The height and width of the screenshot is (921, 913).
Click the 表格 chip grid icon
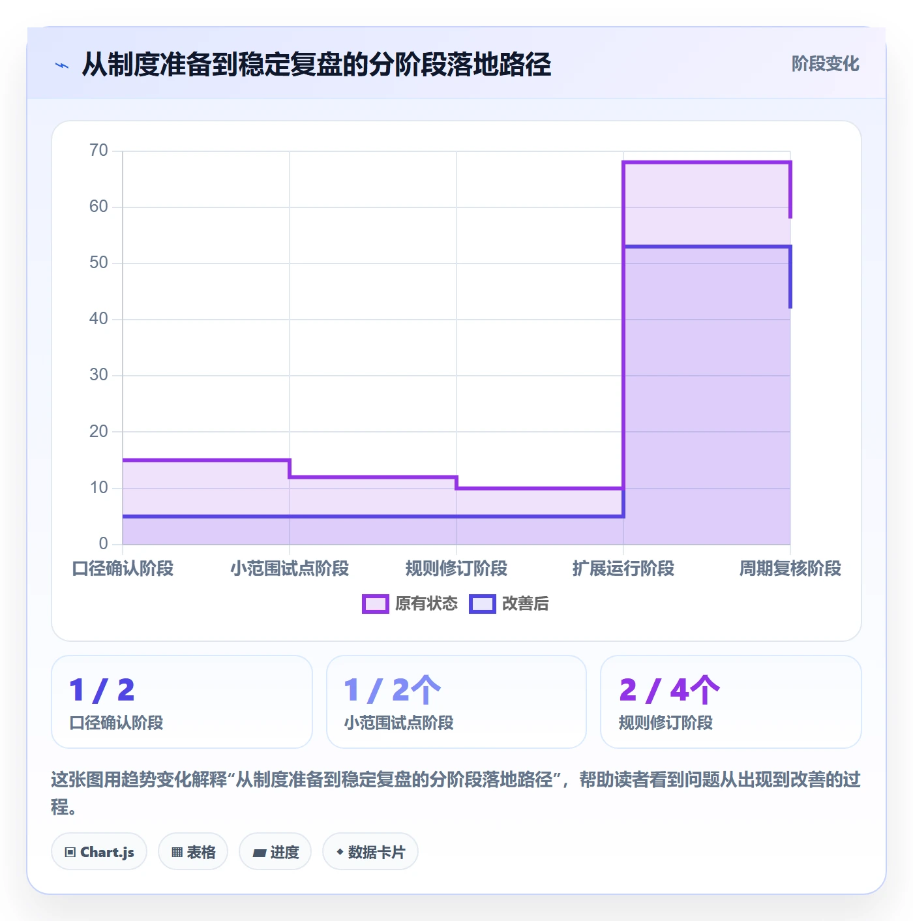177,852
